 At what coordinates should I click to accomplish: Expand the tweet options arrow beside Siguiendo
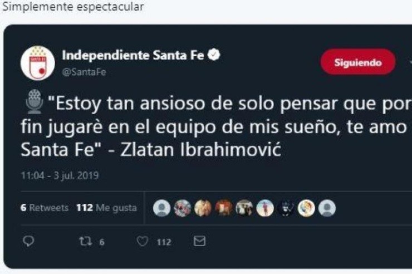click(x=410, y=62)
